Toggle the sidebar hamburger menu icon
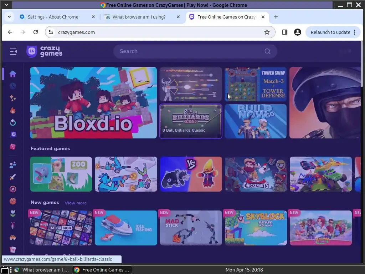This screenshot has width=365, height=274. pos(13,51)
